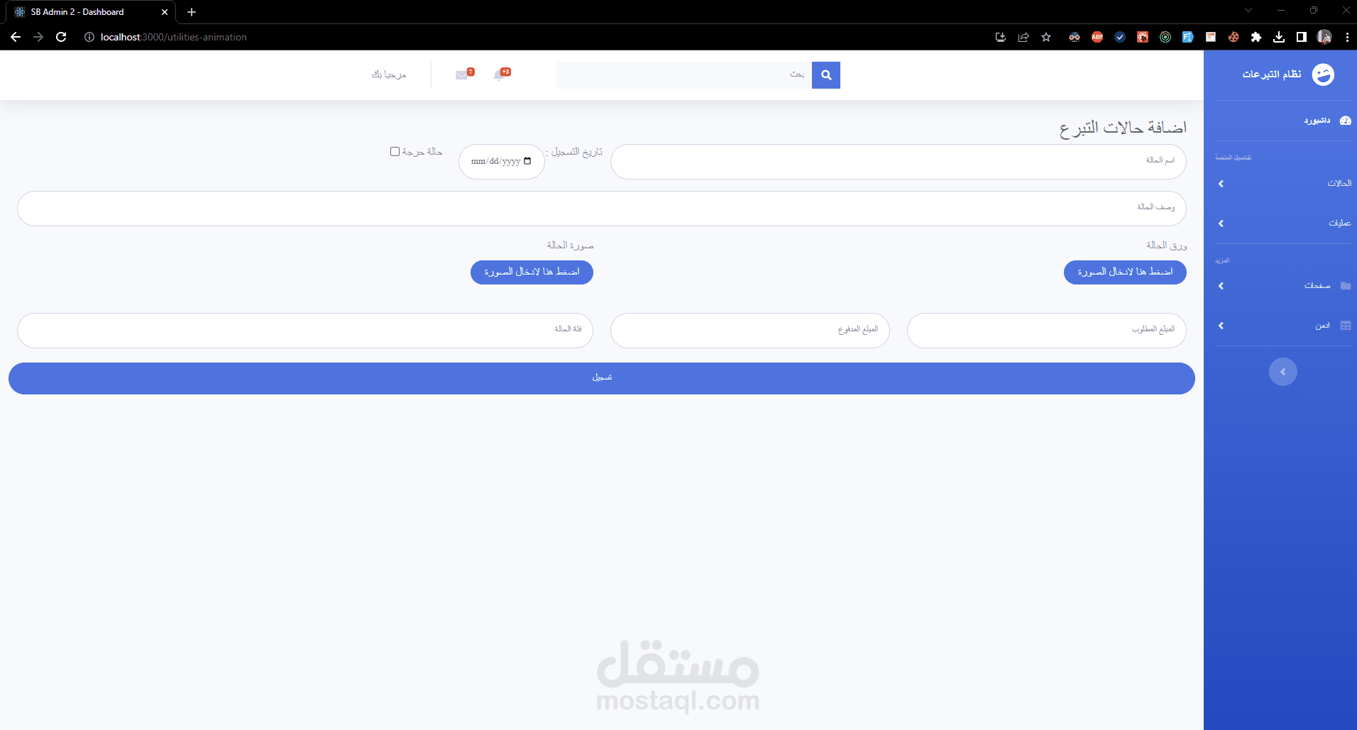Click the blue search magnifier button

coord(826,75)
